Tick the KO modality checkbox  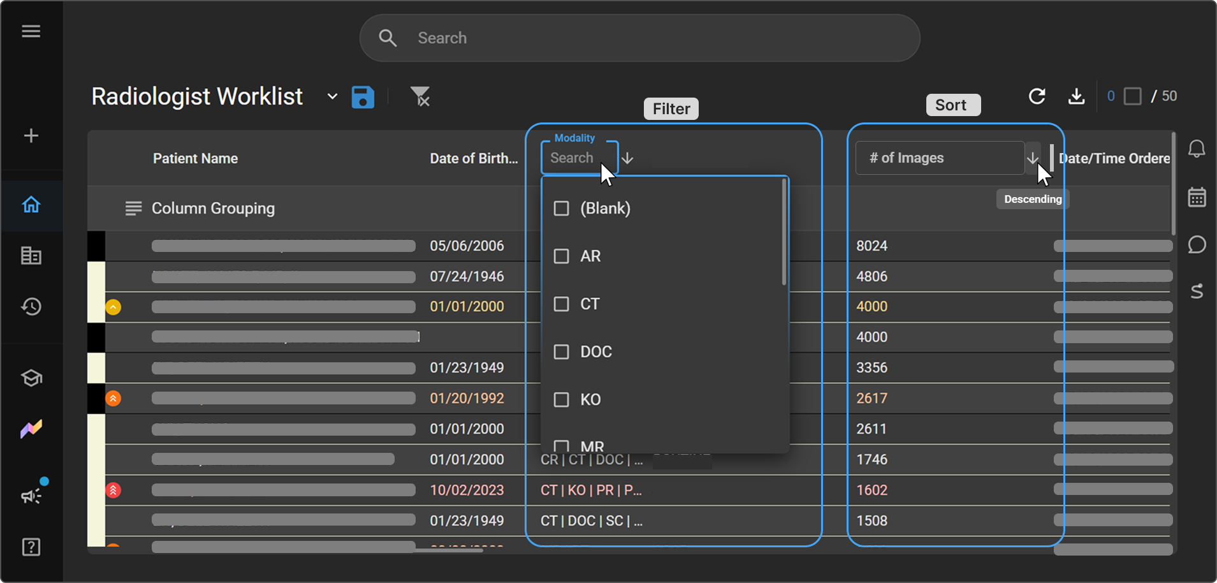coord(561,400)
